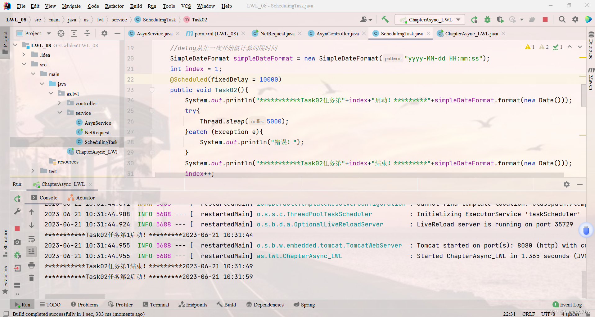Open Search Everywhere with the magnifier icon

click(562, 19)
